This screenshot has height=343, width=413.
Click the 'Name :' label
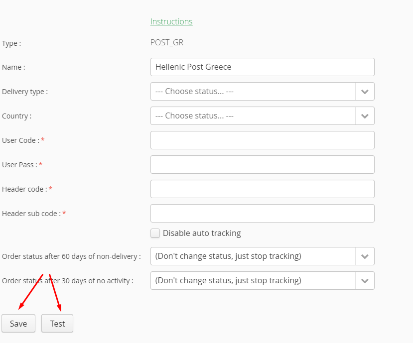(x=13, y=67)
